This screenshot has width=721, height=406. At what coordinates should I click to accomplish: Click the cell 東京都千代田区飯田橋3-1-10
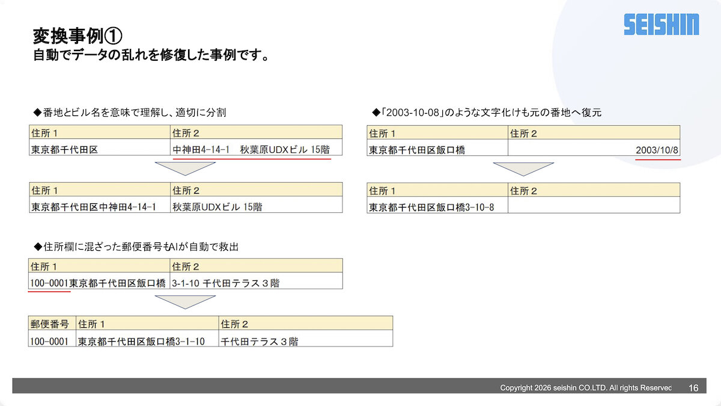pyautogui.click(x=141, y=341)
